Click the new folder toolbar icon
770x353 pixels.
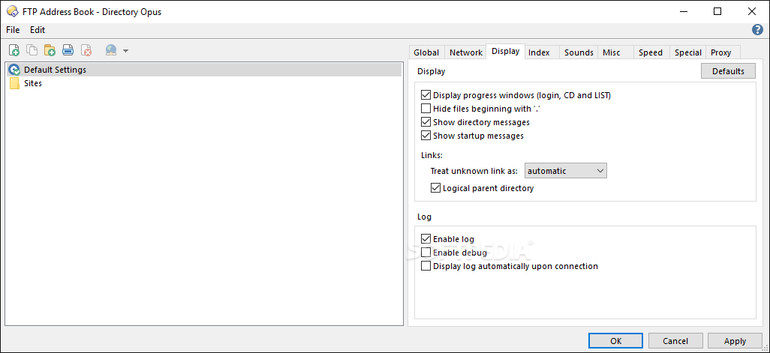pos(50,50)
